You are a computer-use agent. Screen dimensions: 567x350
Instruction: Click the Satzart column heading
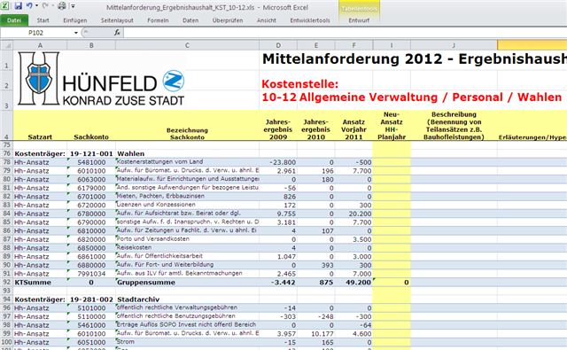pyautogui.click(x=40, y=137)
